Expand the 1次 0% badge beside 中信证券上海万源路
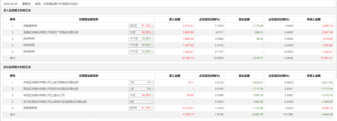The image size is (337, 121). pyautogui.click(x=141, y=82)
